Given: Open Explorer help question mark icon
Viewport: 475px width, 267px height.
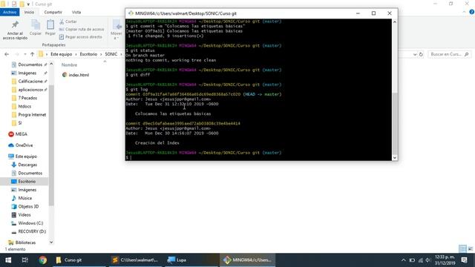Looking at the screenshot, I should point(472,12).
